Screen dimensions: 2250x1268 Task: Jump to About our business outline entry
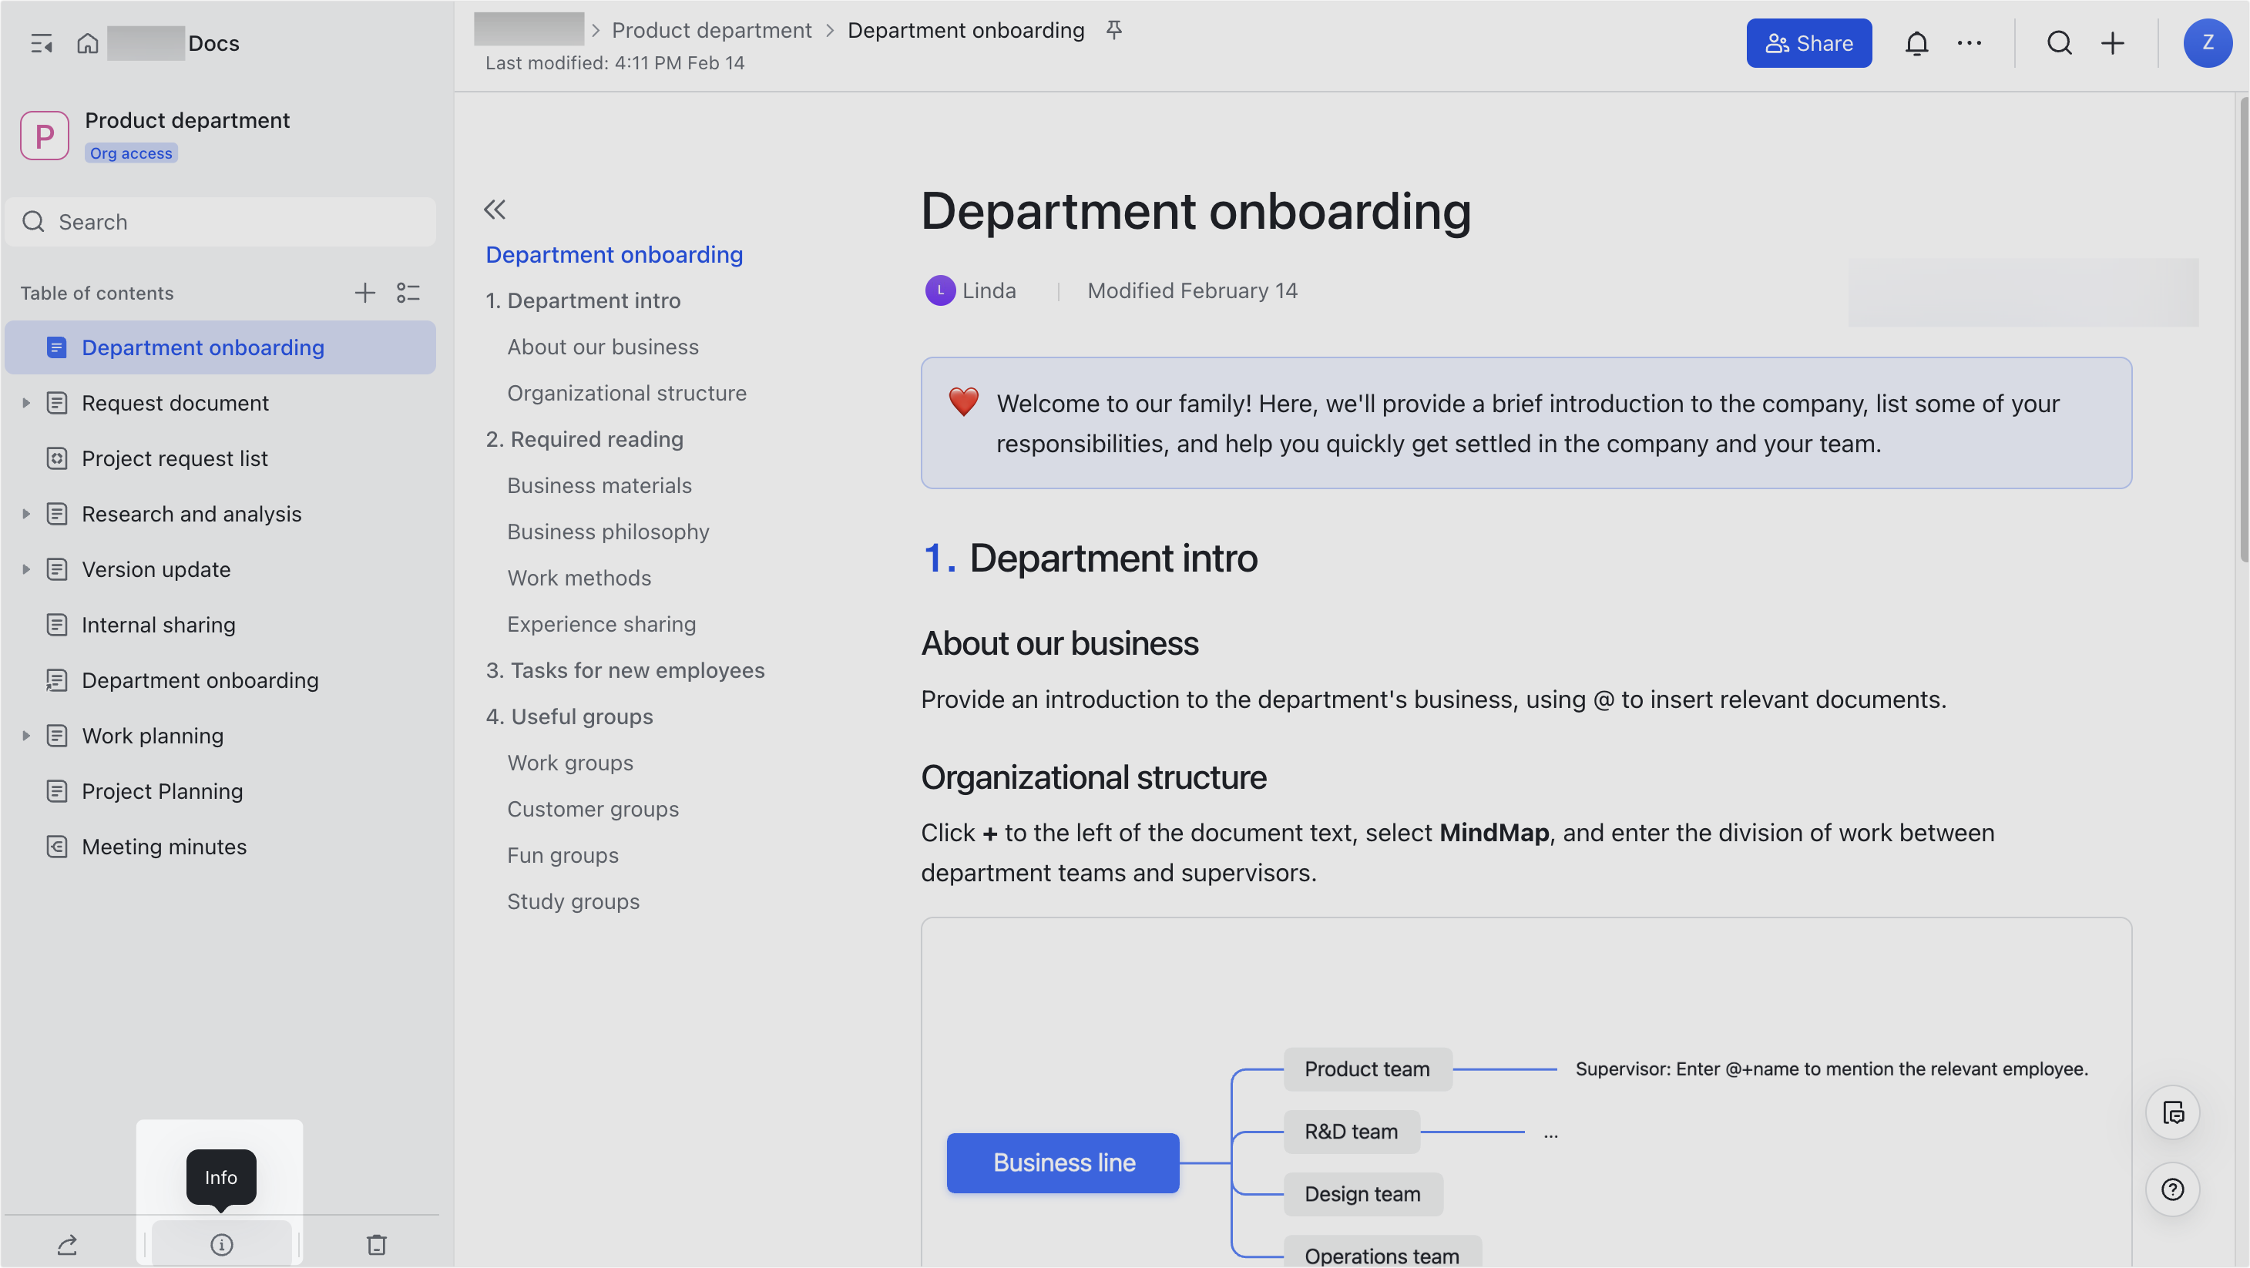(x=603, y=347)
